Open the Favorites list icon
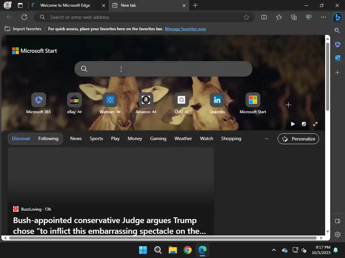The width and height of the screenshot is (345, 258). [279, 17]
